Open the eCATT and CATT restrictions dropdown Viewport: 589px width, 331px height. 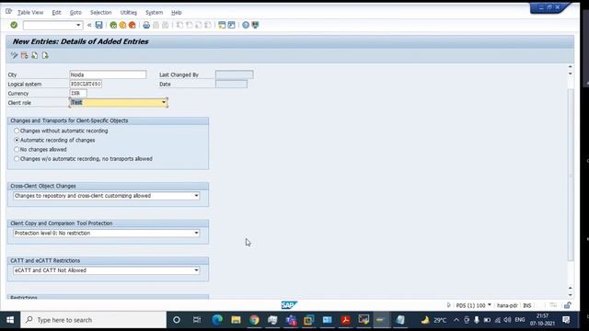[196, 270]
